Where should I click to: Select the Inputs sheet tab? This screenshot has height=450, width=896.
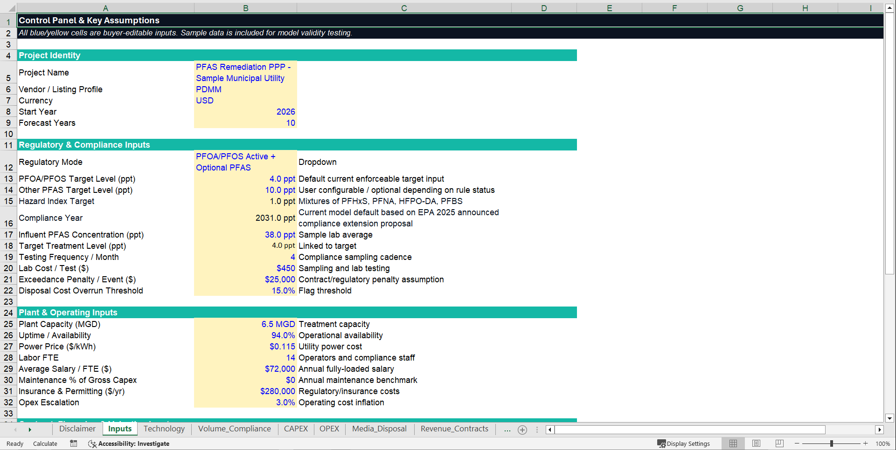click(x=120, y=429)
